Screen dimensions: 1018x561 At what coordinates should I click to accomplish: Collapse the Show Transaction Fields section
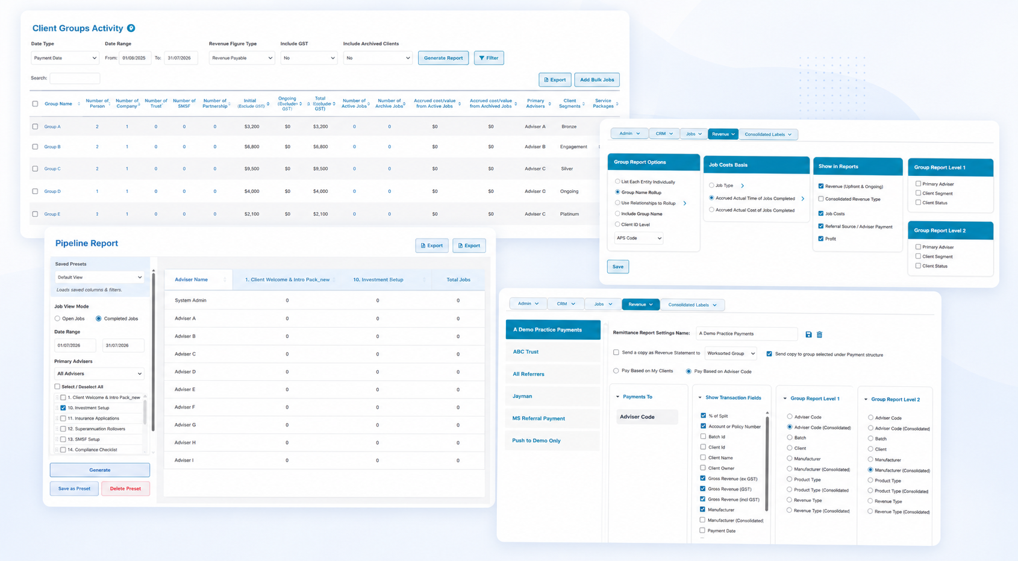700,398
